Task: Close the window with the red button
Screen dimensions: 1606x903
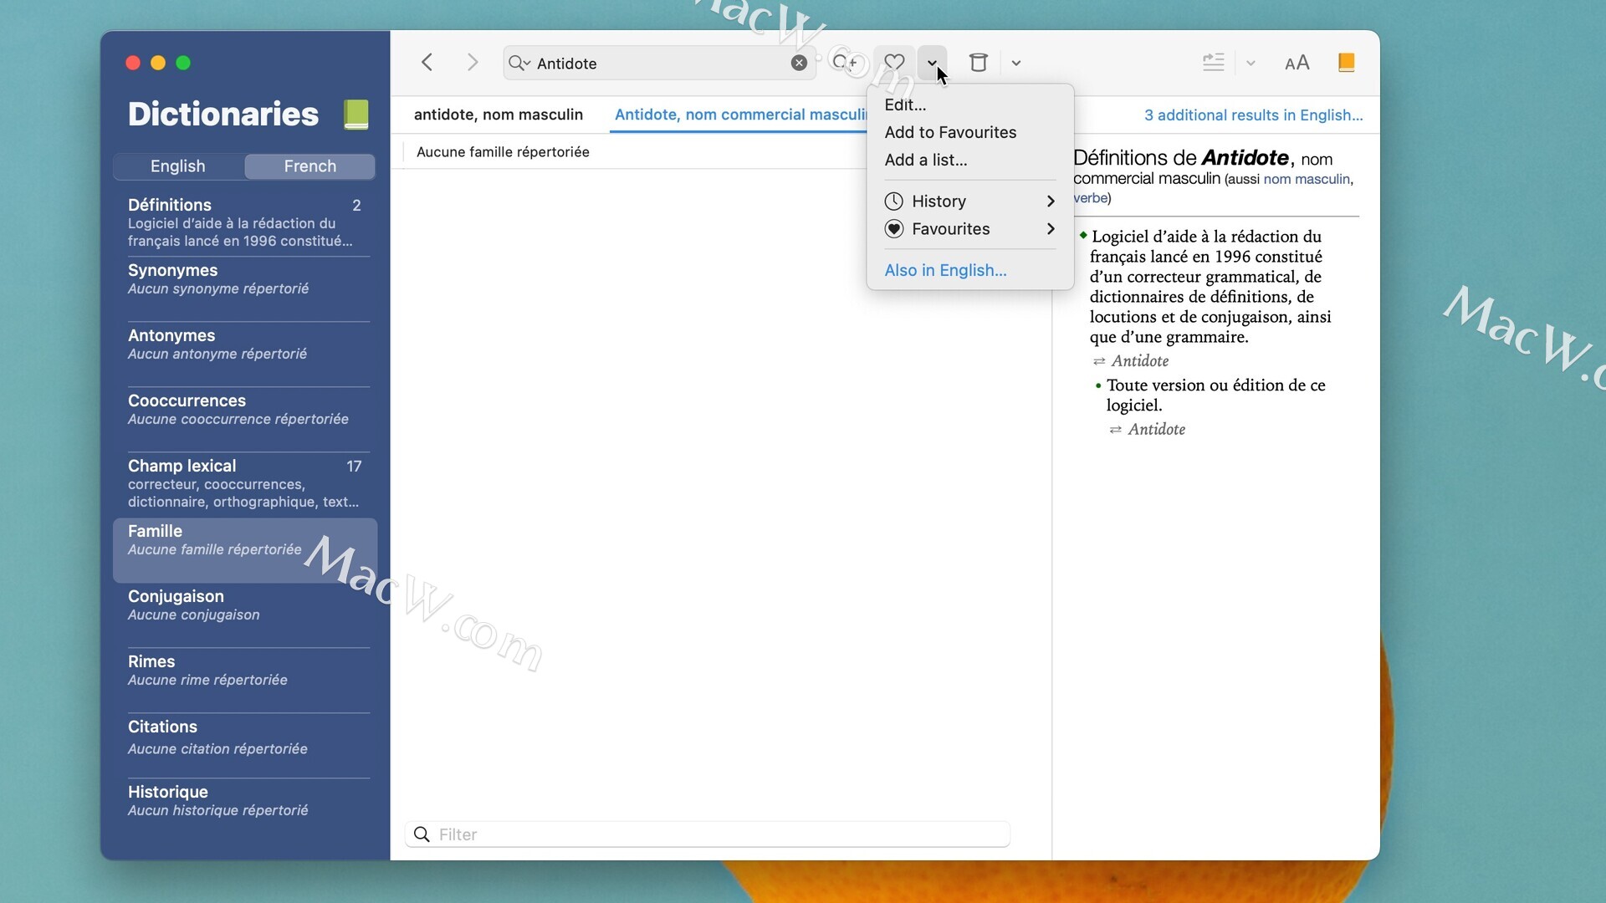Action: point(133,63)
